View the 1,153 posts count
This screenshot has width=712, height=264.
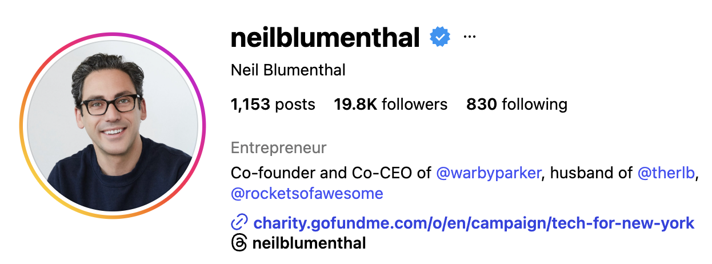tap(273, 105)
